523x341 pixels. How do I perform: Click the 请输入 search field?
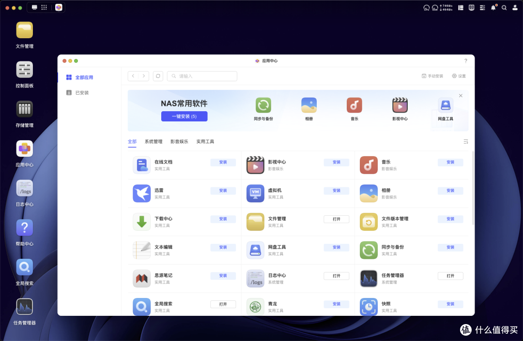tap(202, 76)
